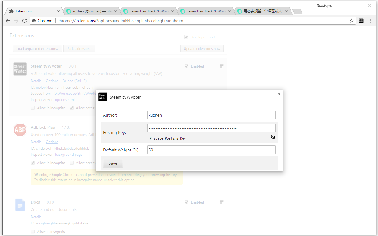Toggle posting key visibility eye icon
The image size is (378, 236).
[273, 137]
